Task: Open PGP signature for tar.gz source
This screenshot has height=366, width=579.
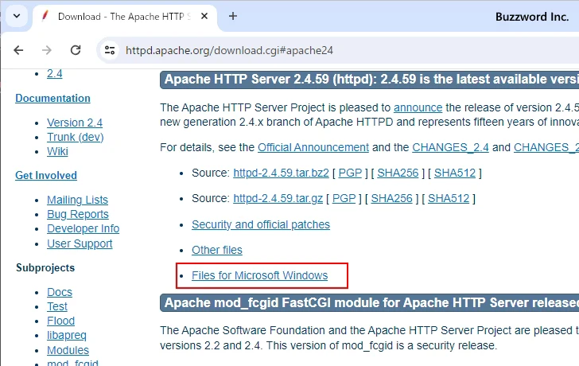Action: pos(344,198)
